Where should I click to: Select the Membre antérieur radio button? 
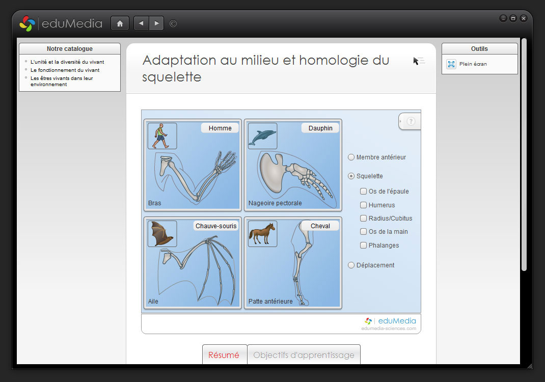click(x=351, y=157)
